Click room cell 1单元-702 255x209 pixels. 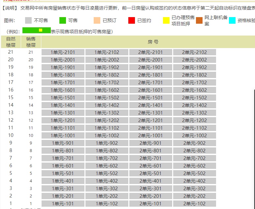107,158
